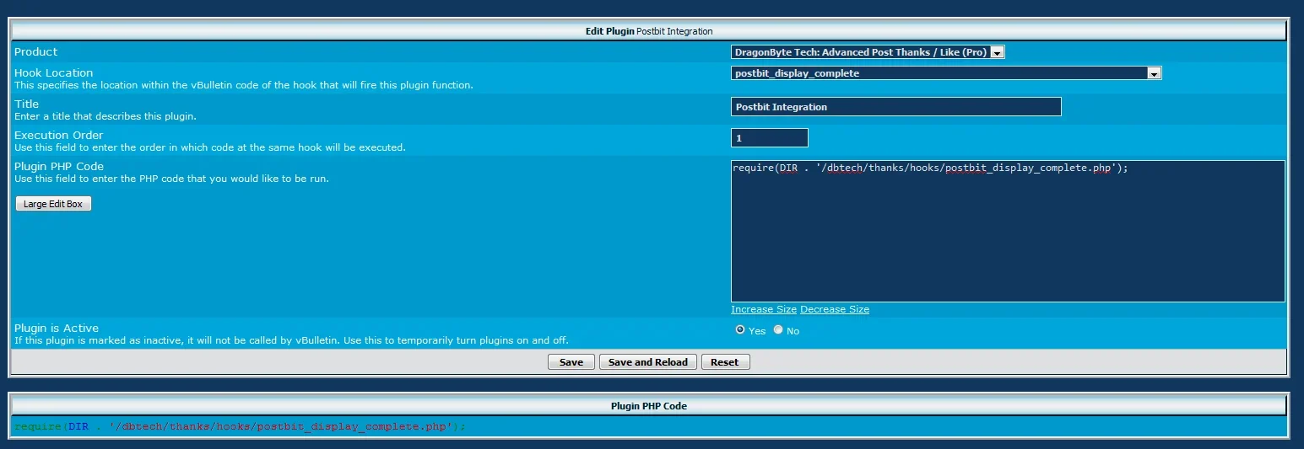Click the Increase Size link
Screen dimensions: 1304x449
click(764, 309)
